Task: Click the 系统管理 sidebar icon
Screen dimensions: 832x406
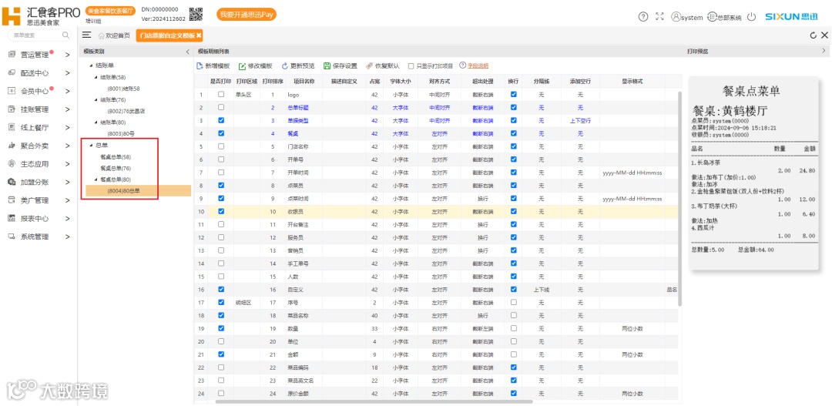Action: (12, 237)
